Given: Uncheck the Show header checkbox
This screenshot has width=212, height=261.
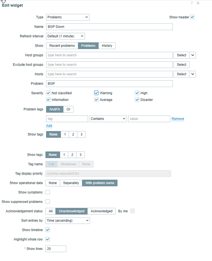Looking at the screenshot, I should tap(192, 17).
